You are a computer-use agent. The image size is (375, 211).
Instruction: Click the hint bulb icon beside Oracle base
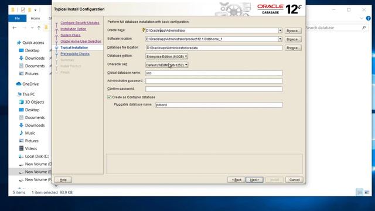point(143,30)
